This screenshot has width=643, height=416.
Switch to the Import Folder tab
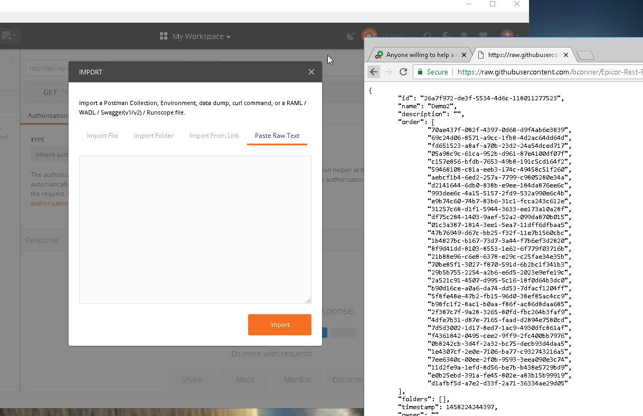pos(154,136)
